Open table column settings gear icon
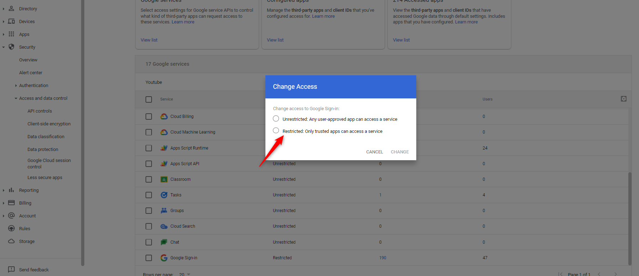639x276 pixels. [x=624, y=99]
